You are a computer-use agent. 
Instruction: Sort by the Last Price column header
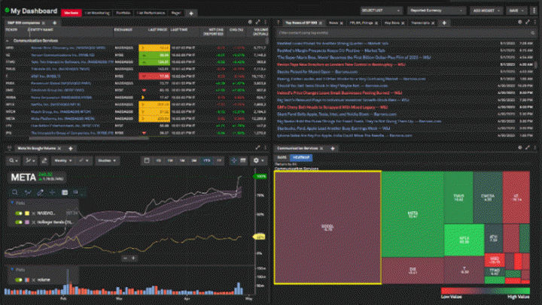coord(157,30)
